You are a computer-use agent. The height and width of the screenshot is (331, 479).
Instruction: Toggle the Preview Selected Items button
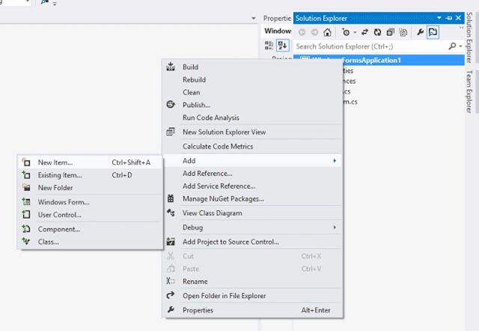coord(433,32)
